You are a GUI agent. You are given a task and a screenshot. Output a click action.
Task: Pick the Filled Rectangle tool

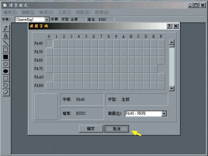pyautogui.click(x=6, y=57)
